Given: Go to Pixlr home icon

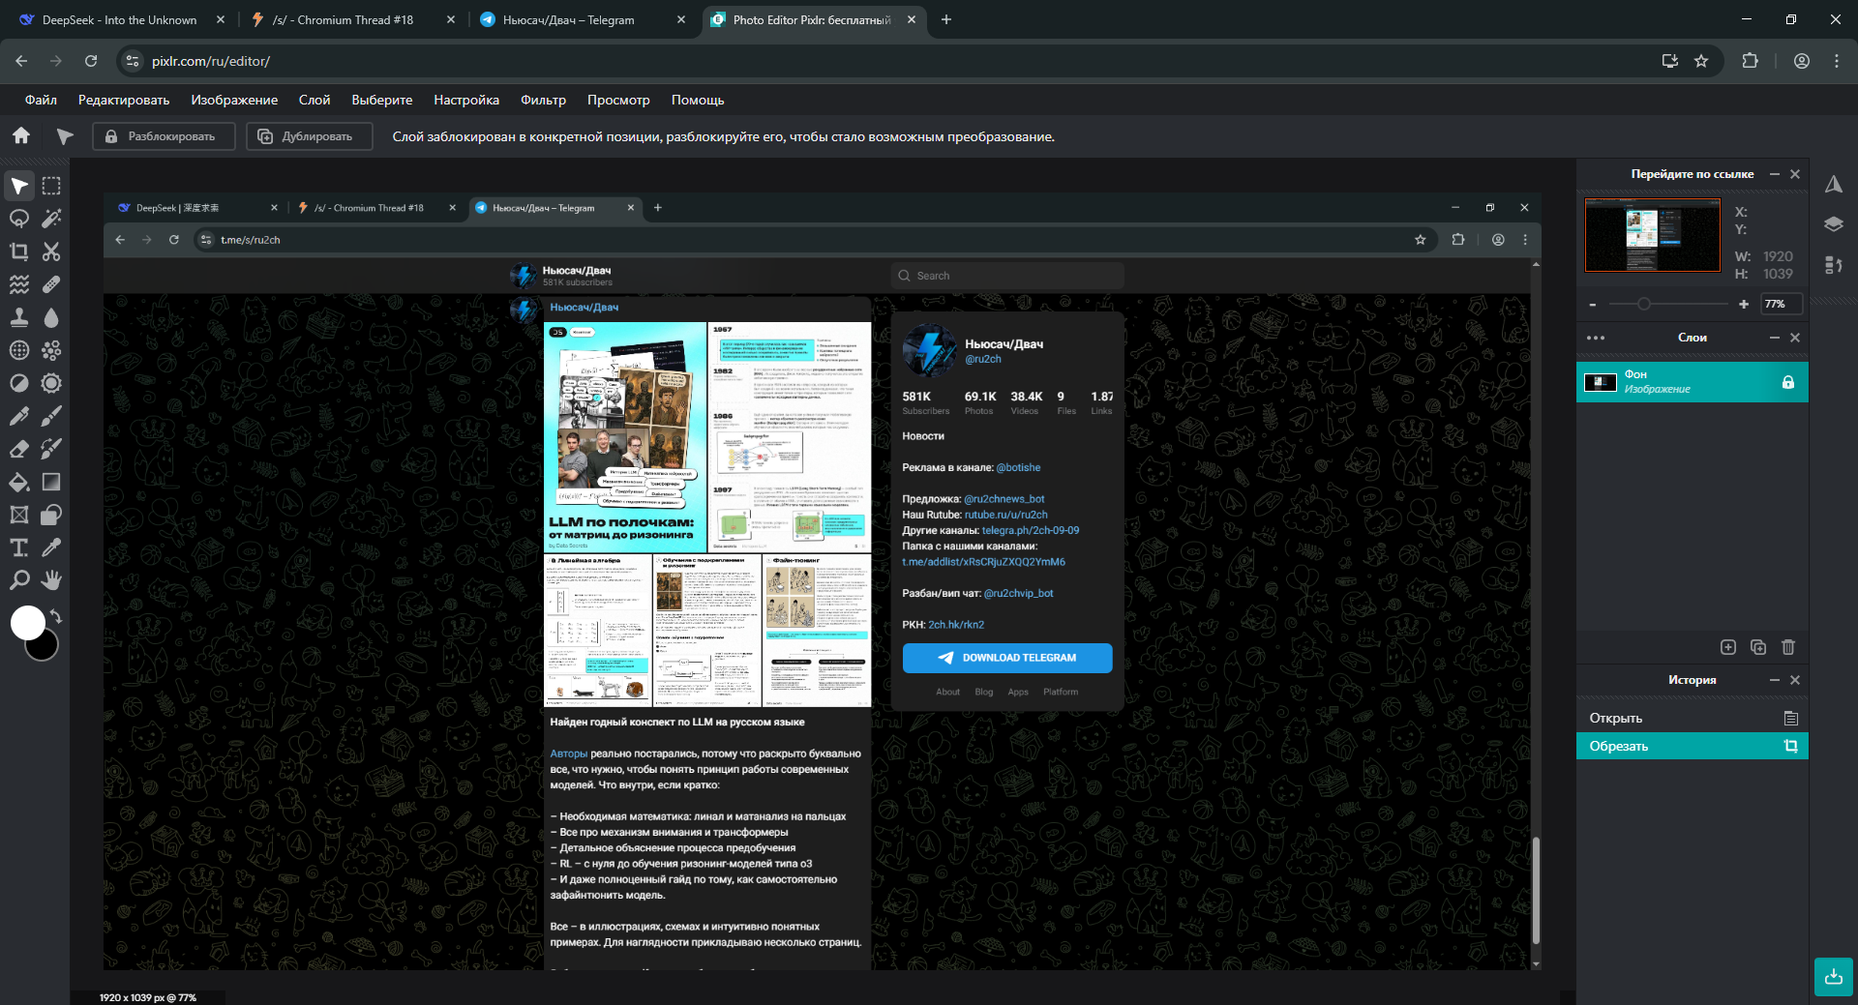Looking at the screenshot, I should [x=21, y=136].
